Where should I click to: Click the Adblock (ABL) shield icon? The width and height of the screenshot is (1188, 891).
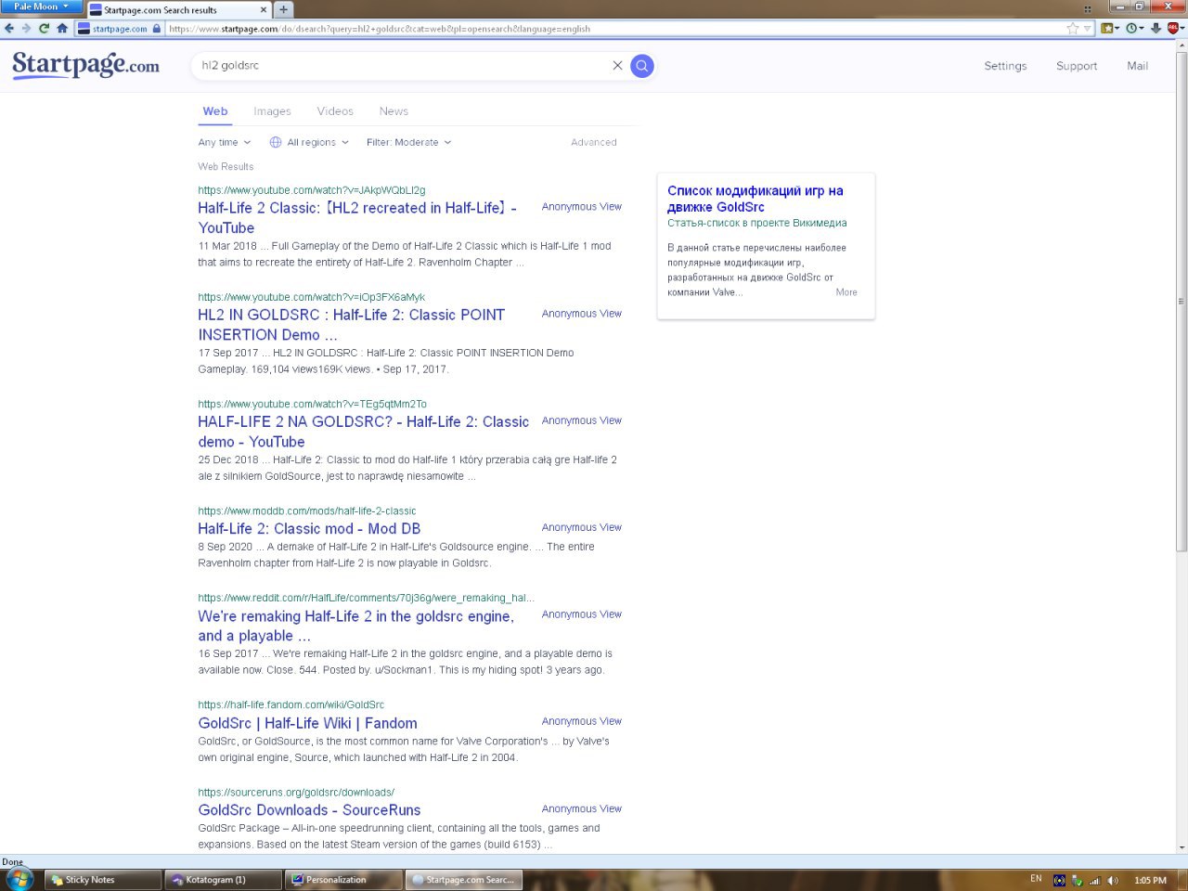[x=1172, y=28]
